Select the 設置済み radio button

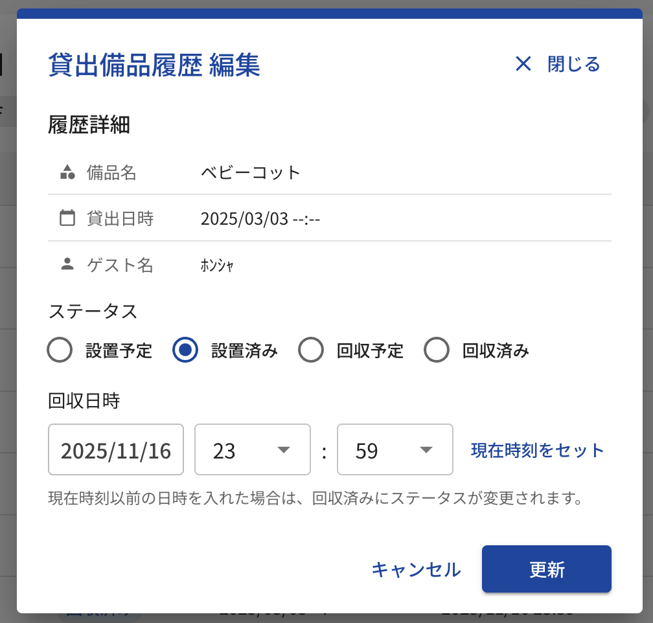(185, 351)
